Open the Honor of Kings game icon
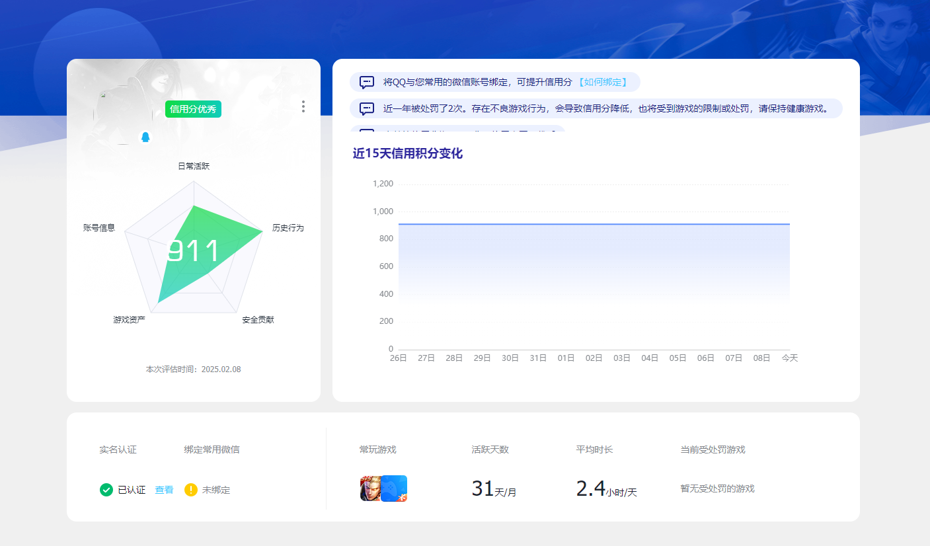The width and height of the screenshot is (930, 546). [371, 488]
